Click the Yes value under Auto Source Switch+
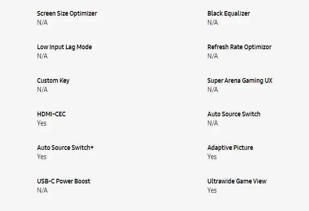The width and height of the screenshot is (309, 211). (42, 157)
